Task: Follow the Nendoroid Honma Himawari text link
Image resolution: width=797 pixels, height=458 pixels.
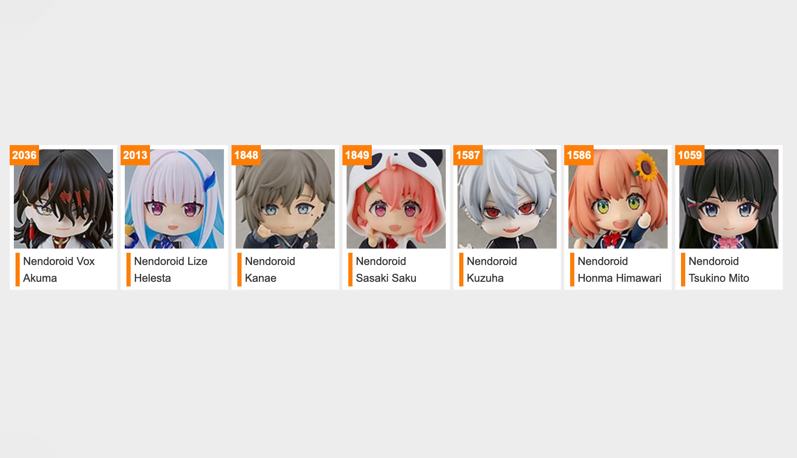Action: click(x=619, y=270)
